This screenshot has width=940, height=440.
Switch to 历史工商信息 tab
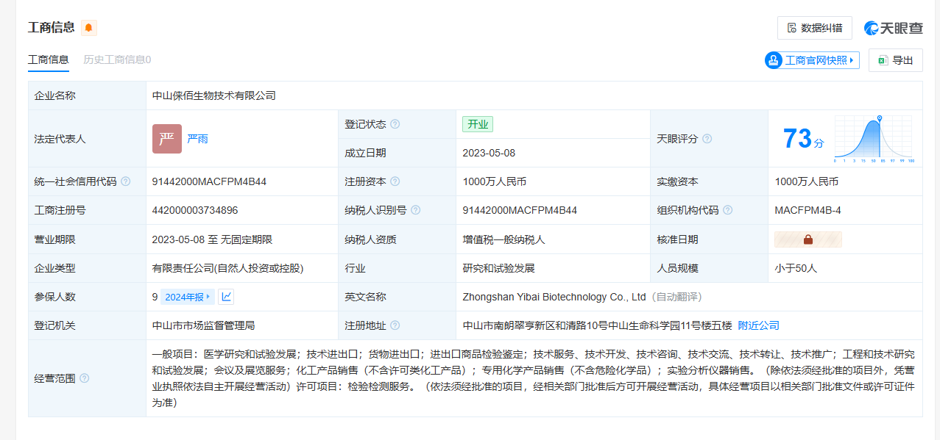[117, 59]
